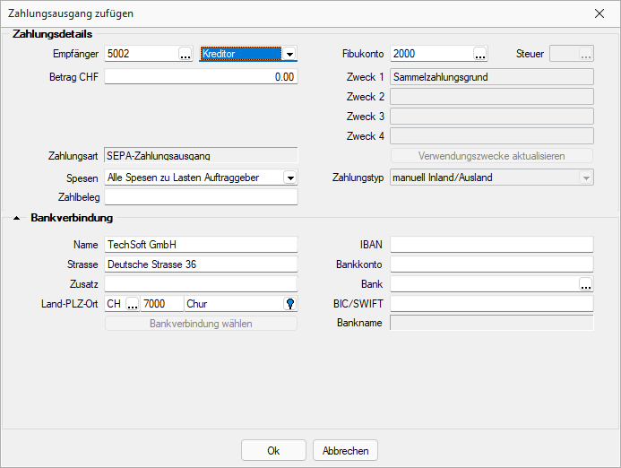Viewport: 621px width, 468px height.
Task: Click the Zusatz address field
Action: click(201, 284)
